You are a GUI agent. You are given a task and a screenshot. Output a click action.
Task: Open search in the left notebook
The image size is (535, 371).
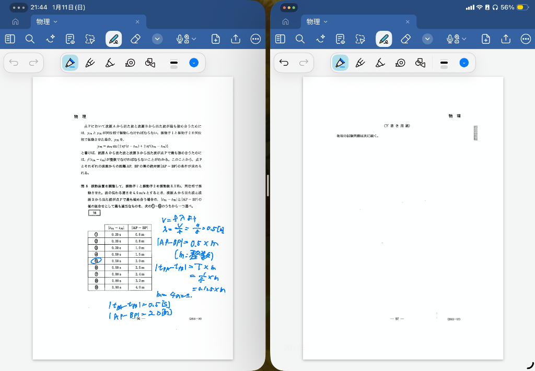click(x=30, y=39)
